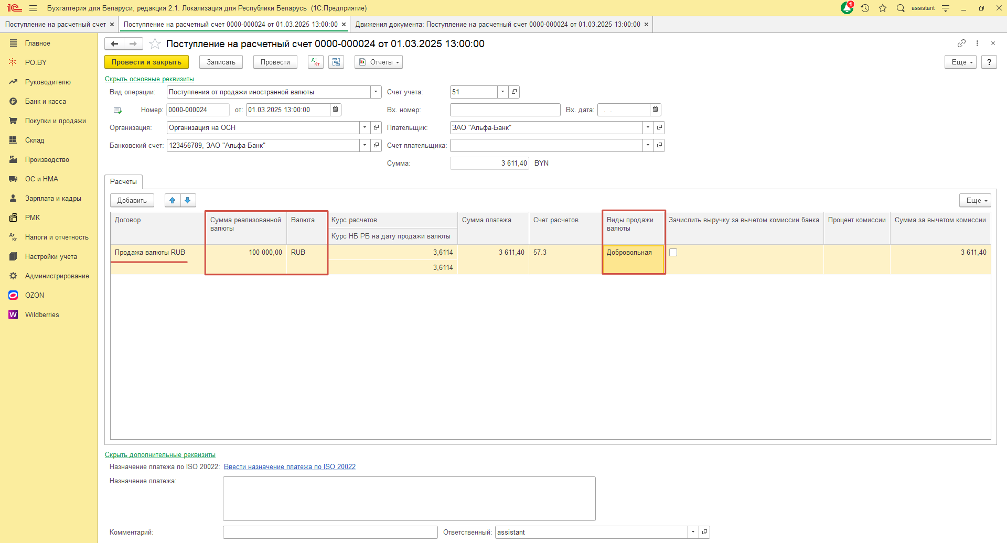Toggle bank commission deduction checkbox in row
The height and width of the screenshot is (543, 1007).
tap(673, 253)
